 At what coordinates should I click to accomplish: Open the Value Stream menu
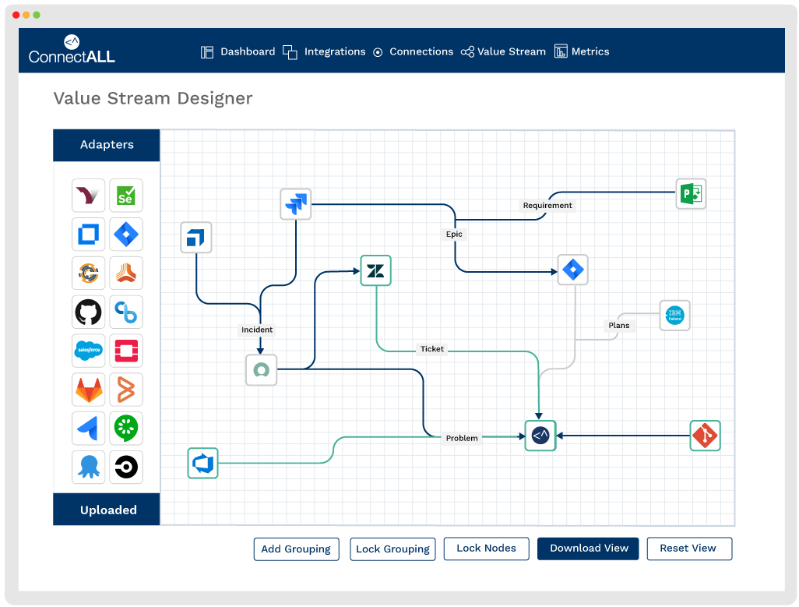[503, 51]
